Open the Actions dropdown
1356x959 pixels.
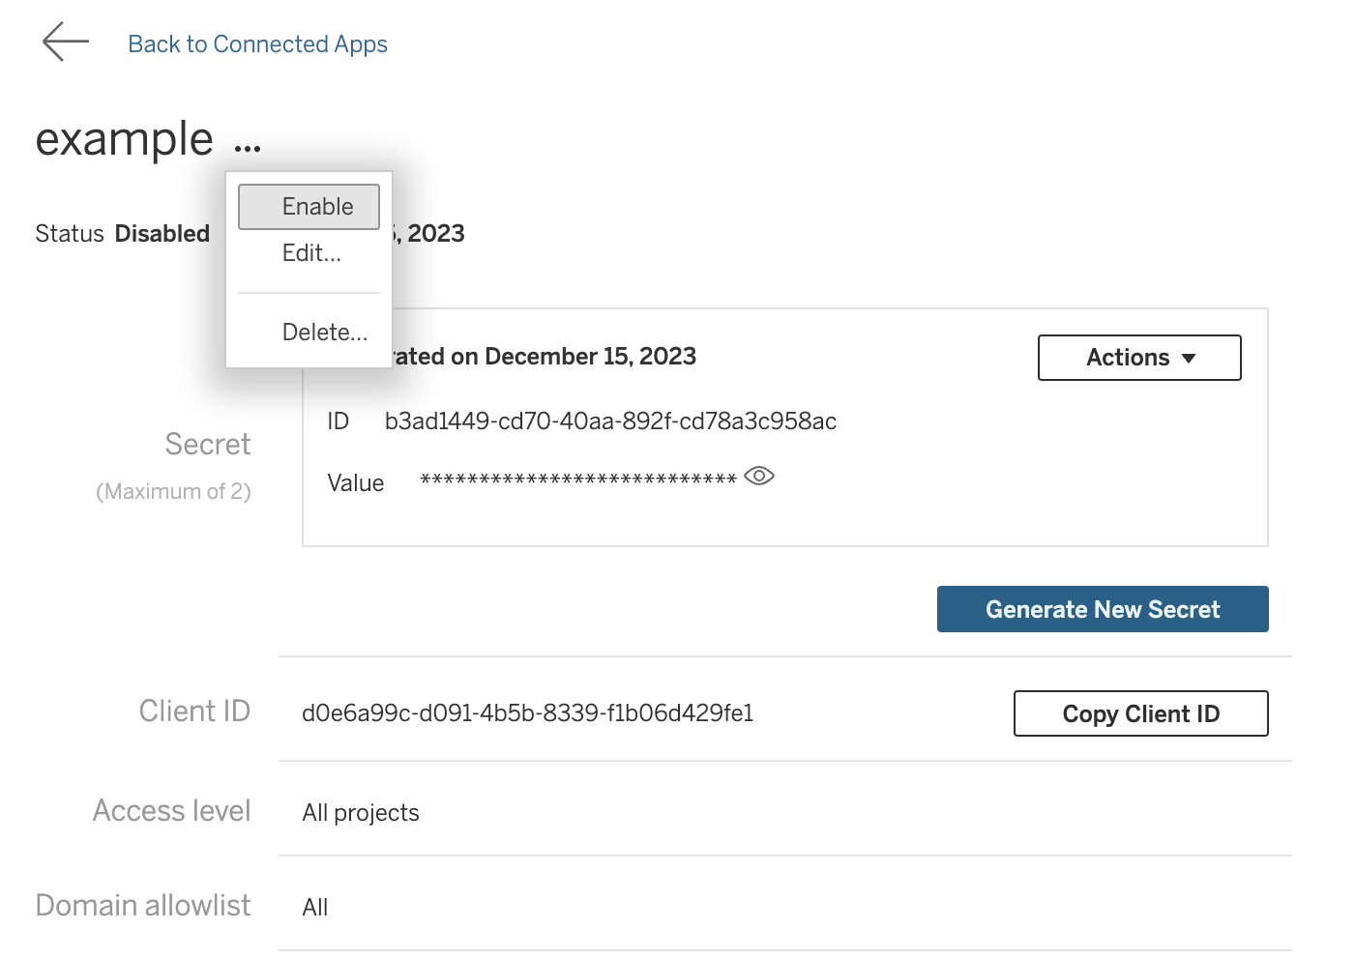(x=1138, y=358)
